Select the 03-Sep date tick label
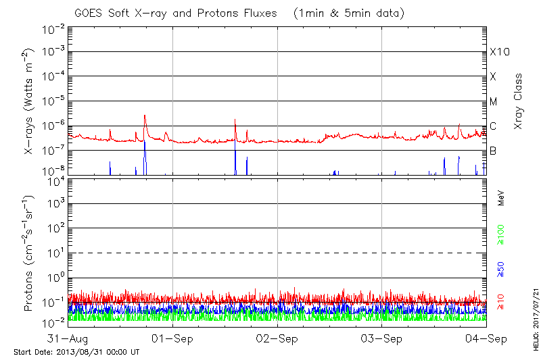Screen dimensions: 541x358 tap(381, 338)
